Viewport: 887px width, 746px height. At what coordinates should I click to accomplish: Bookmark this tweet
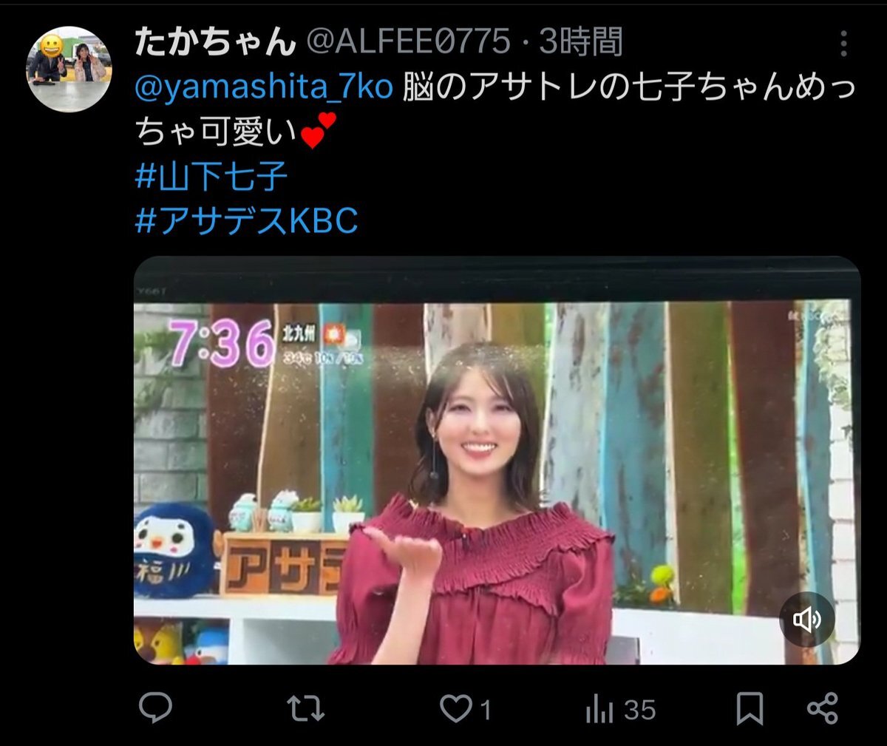750,710
